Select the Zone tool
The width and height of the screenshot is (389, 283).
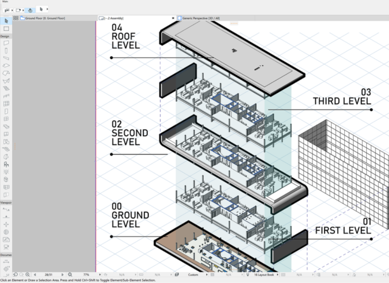click(x=6, y=141)
